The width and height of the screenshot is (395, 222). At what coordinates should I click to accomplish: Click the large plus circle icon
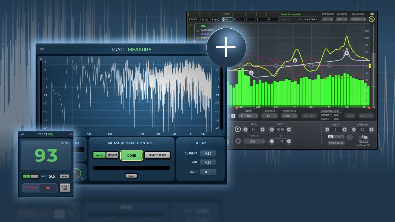click(x=226, y=47)
